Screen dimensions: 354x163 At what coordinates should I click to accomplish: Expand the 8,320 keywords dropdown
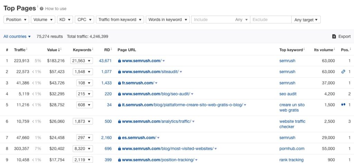pos(83,149)
